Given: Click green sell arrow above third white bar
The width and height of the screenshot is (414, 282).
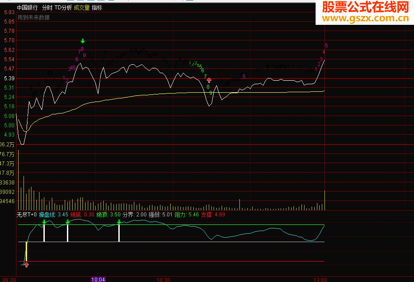Looking at the screenshot, I should (x=119, y=222).
